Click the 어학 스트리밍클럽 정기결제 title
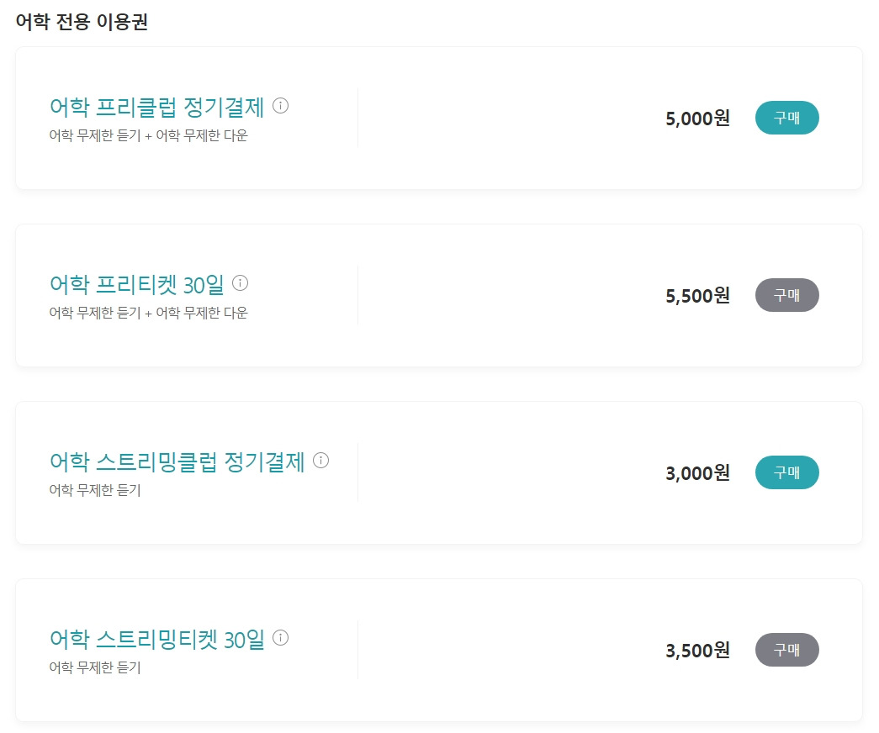879x733 pixels. pos(177,462)
